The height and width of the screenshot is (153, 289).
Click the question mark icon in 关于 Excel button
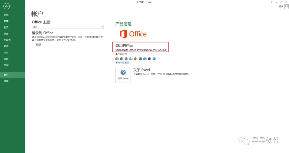tap(123, 72)
